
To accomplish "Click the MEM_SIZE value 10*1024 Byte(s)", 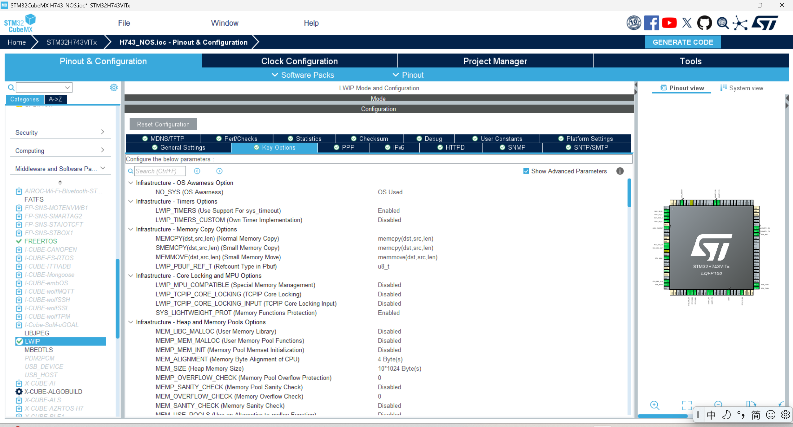I will 399,369.
